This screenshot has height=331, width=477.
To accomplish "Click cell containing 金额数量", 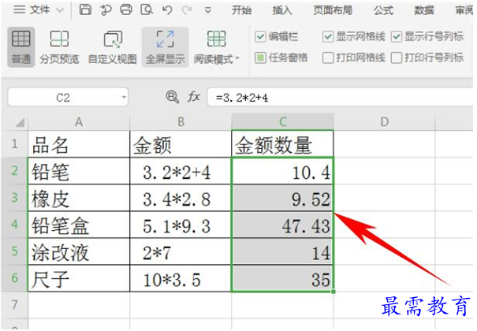I will coord(282,144).
